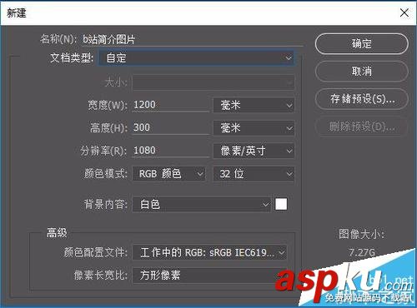Screen dimensions: 417x308
Task: Click the disabled 删除预设(D)... button
Action: 361,127
